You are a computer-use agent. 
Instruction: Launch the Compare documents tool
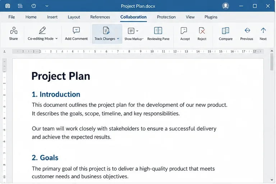tap(225, 34)
